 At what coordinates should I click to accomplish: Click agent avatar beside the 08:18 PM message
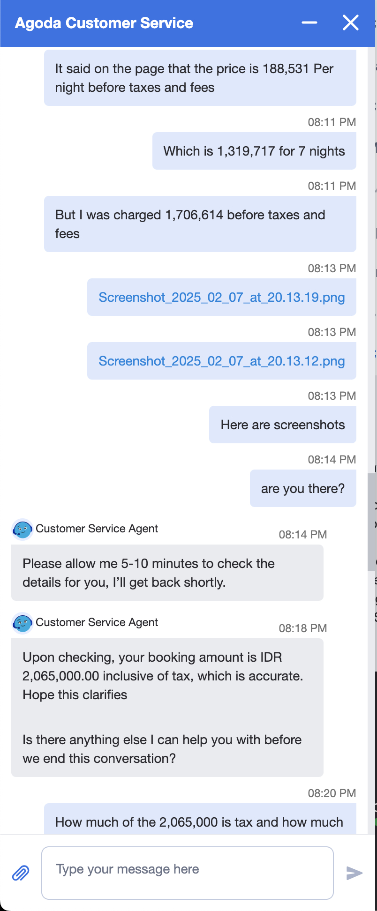(22, 623)
